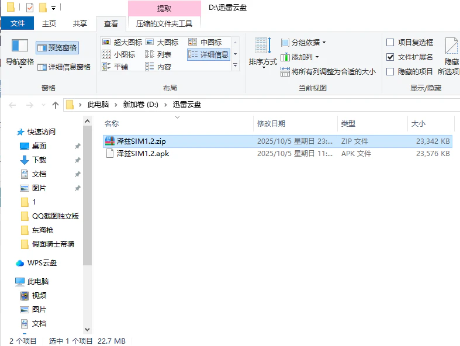Open the File (文件) tab
The height and width of the screenshot is (346, 460).
click(x=18, y=23)
